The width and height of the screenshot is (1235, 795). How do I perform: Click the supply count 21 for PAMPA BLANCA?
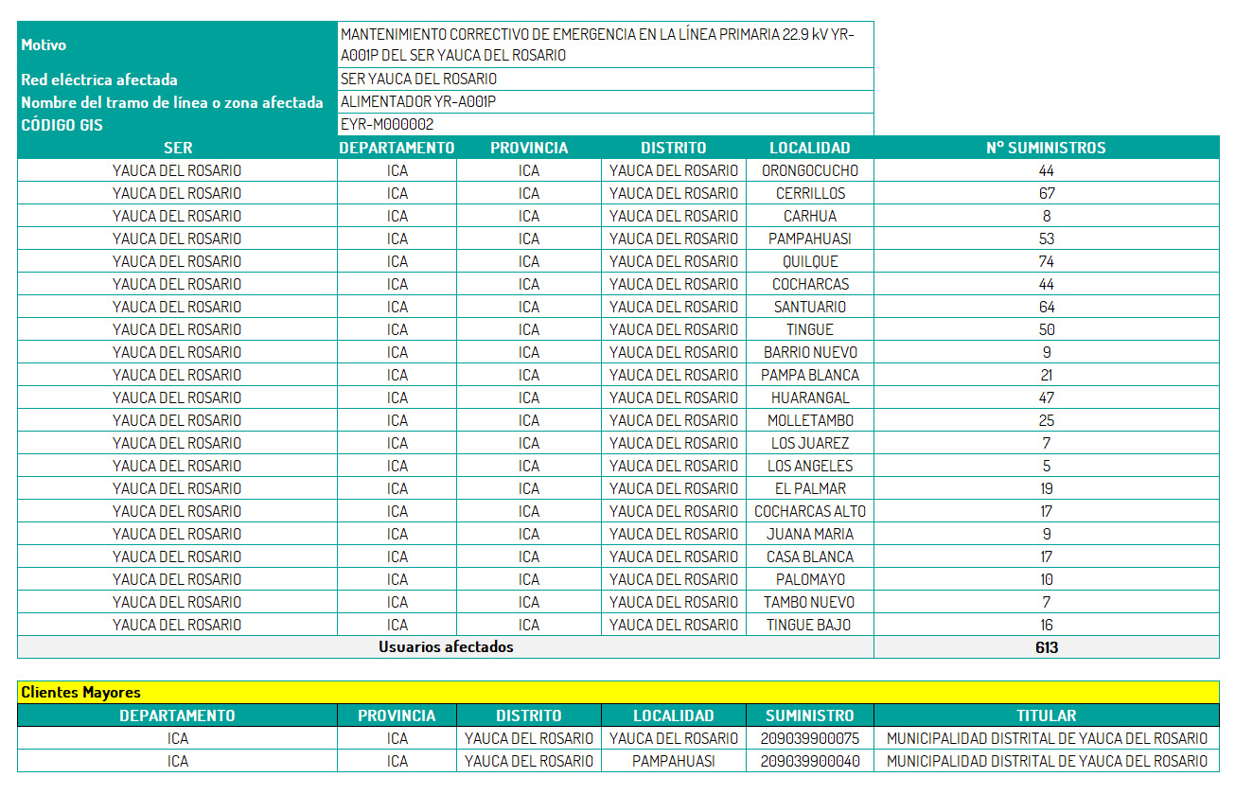point(1046,375)
